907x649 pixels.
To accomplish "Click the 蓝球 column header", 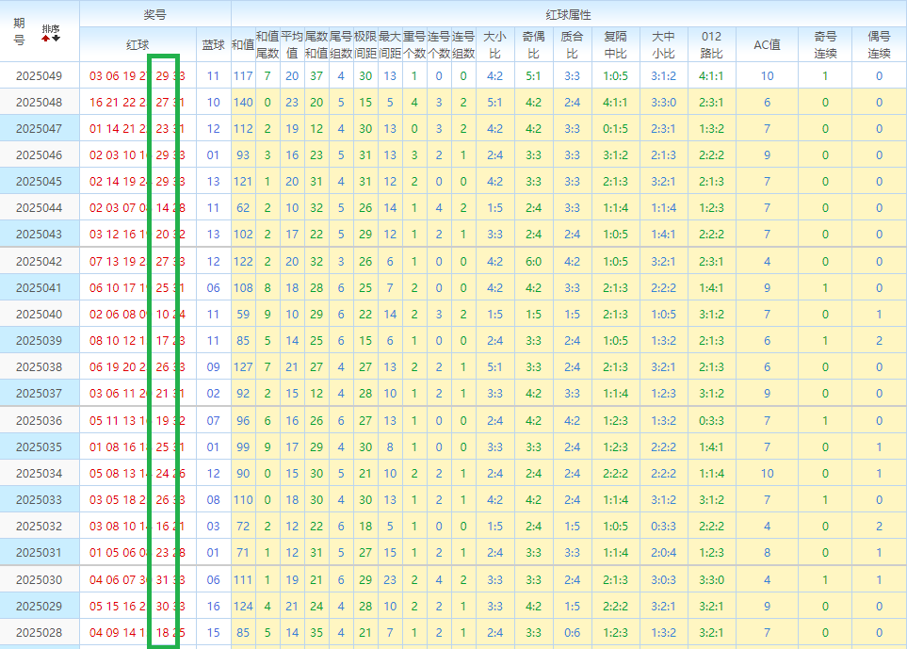I will pos(214,44).
